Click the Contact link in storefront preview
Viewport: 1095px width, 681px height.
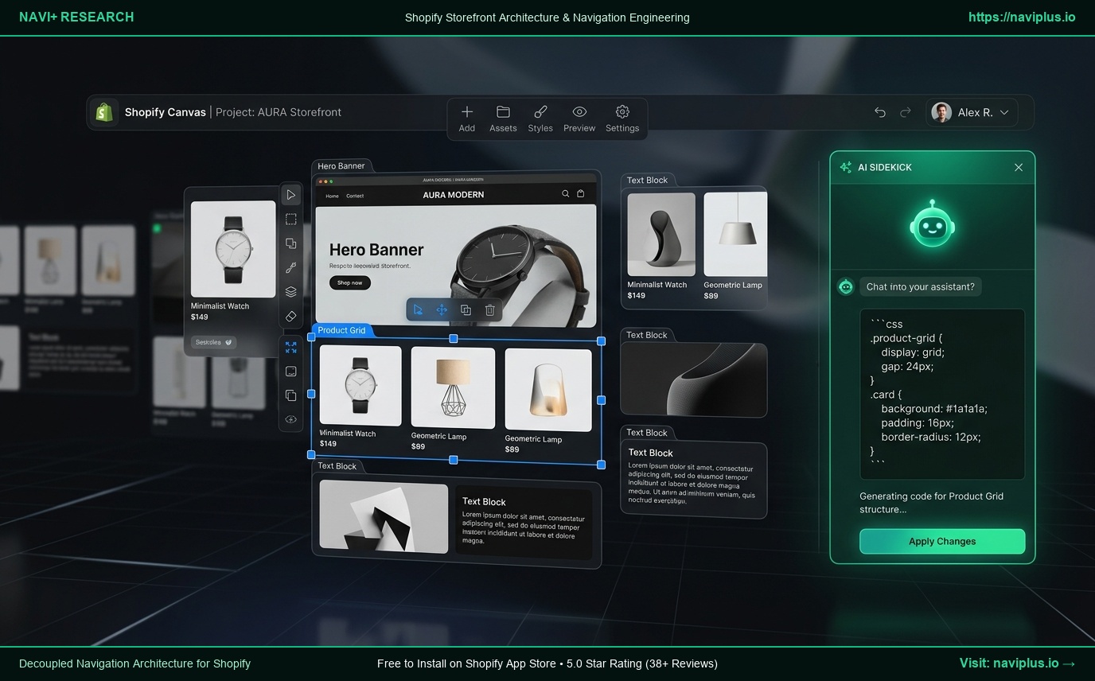355,196
